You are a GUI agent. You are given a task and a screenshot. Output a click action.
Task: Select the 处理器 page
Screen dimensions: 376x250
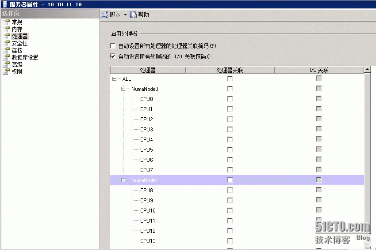point(19,36)
